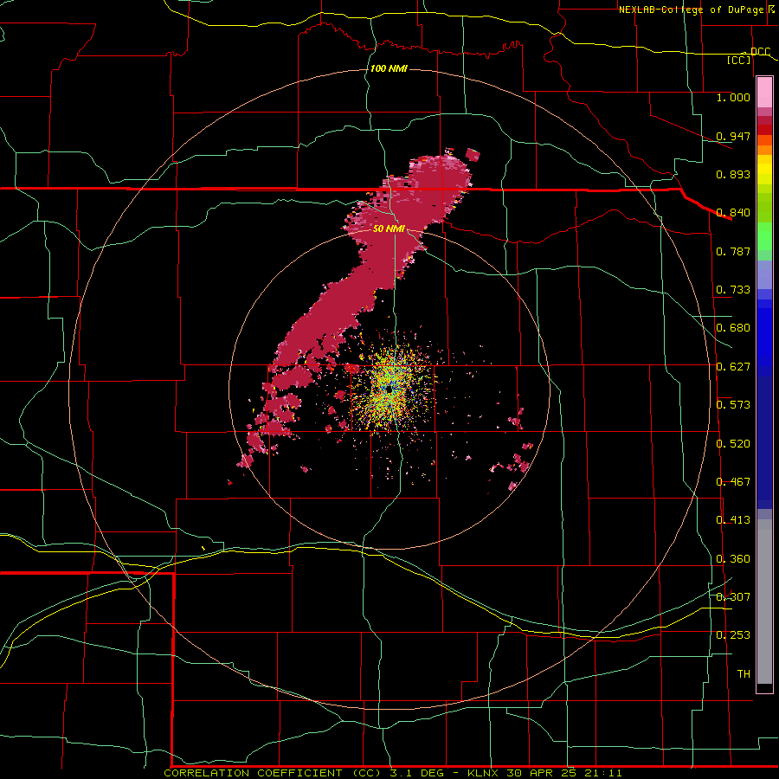Click the 0.413 color scale value
The height and width of the screenshot is (779, 779).
pyautogui.click(x=733, y=520)
